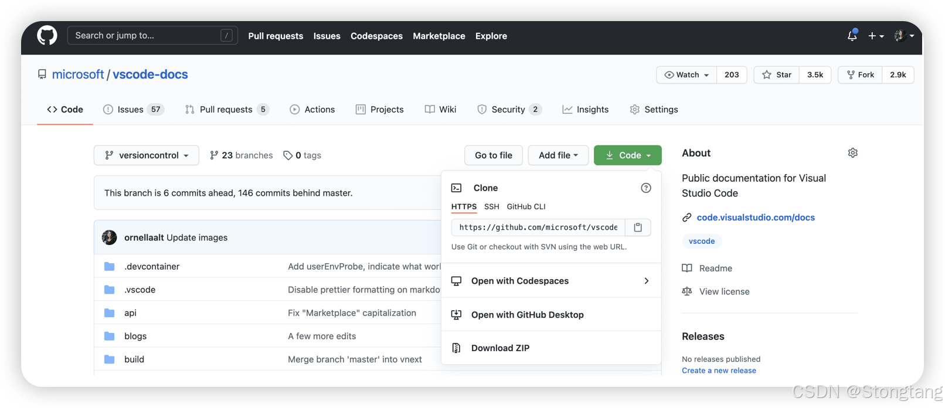
Task: Open the plus create-new menu
Action: tap(876, 36)
